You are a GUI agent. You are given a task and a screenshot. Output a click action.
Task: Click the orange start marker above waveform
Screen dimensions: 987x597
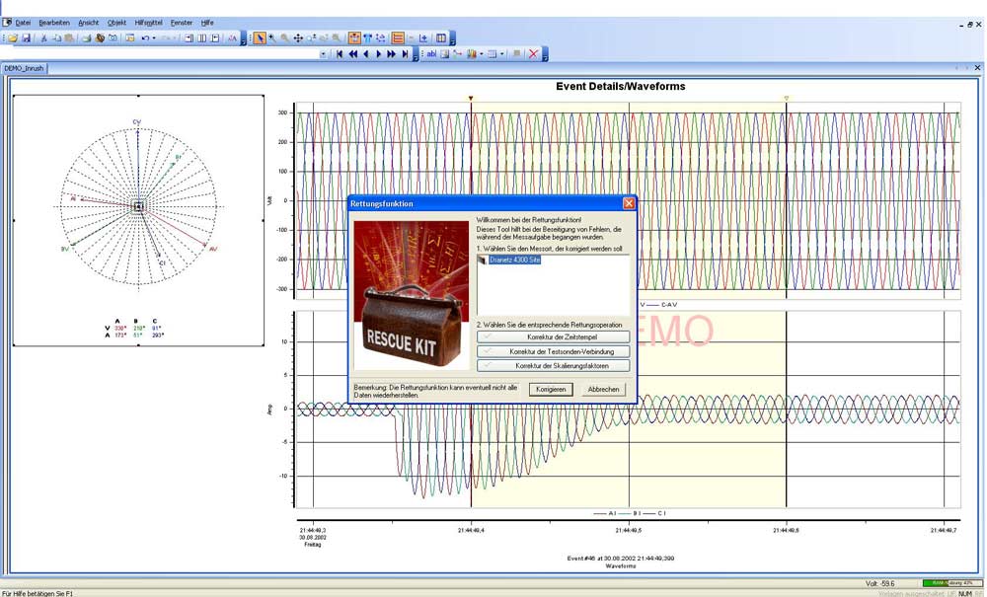tap(471, 98)
